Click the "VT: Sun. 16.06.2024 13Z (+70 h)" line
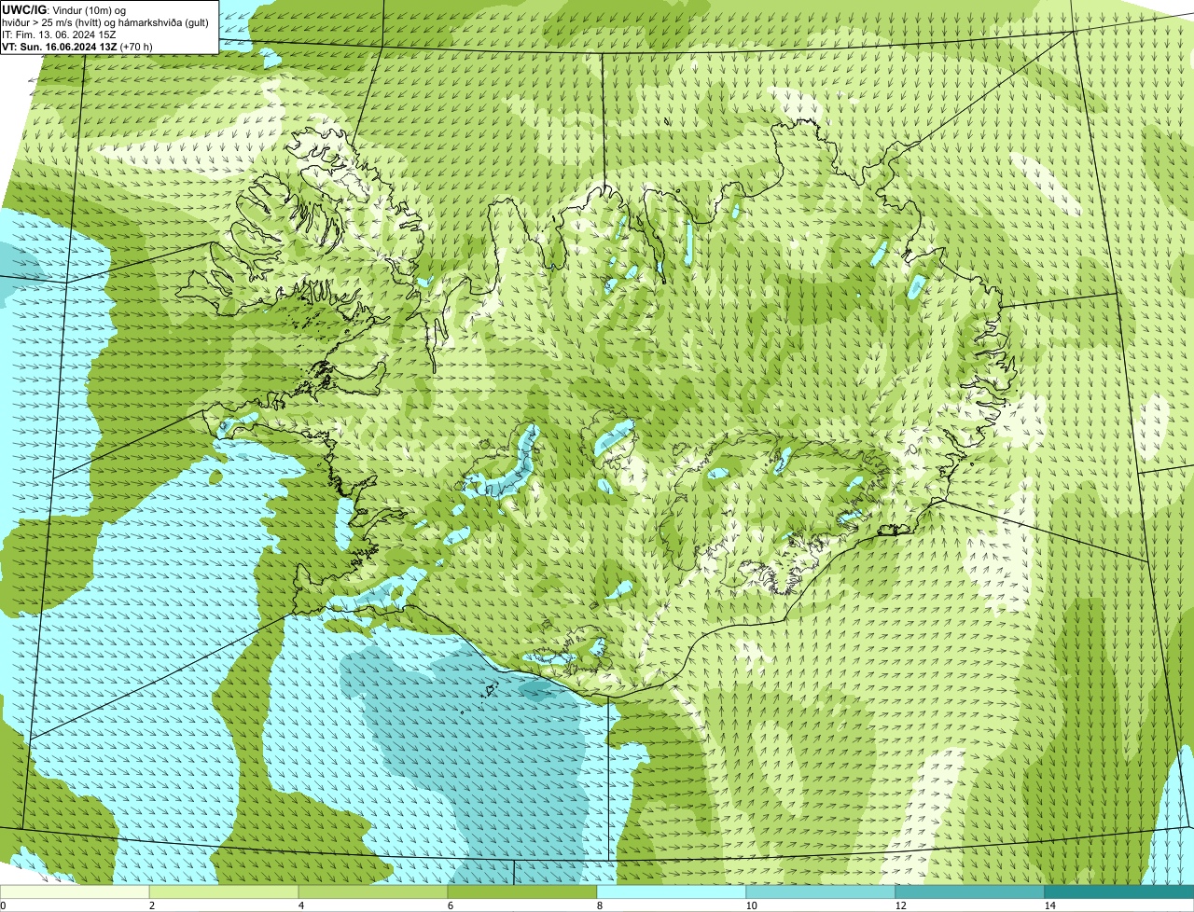Screen dimensions: 1194x912 pyautogui.click(x=77, y=46)
